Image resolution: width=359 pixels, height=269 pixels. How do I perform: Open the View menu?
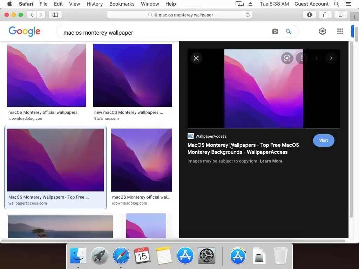[x=74, y=4]
